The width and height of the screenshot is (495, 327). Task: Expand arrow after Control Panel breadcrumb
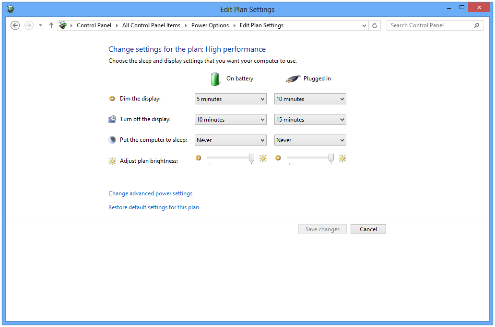[x=117, y=25]
